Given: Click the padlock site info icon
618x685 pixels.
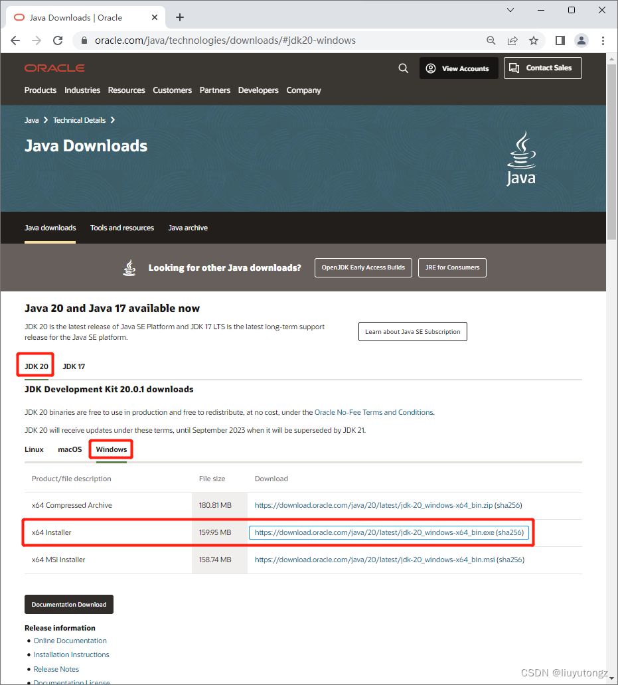Looking at the screenshot, I should click(85, 40).
